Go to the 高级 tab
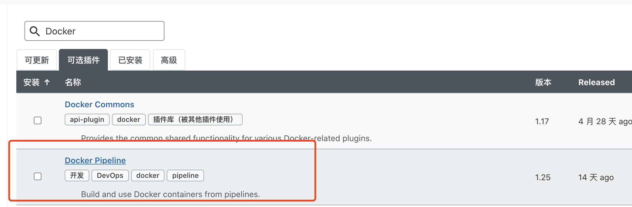This screenshot has height=207, width=632. 169,60
